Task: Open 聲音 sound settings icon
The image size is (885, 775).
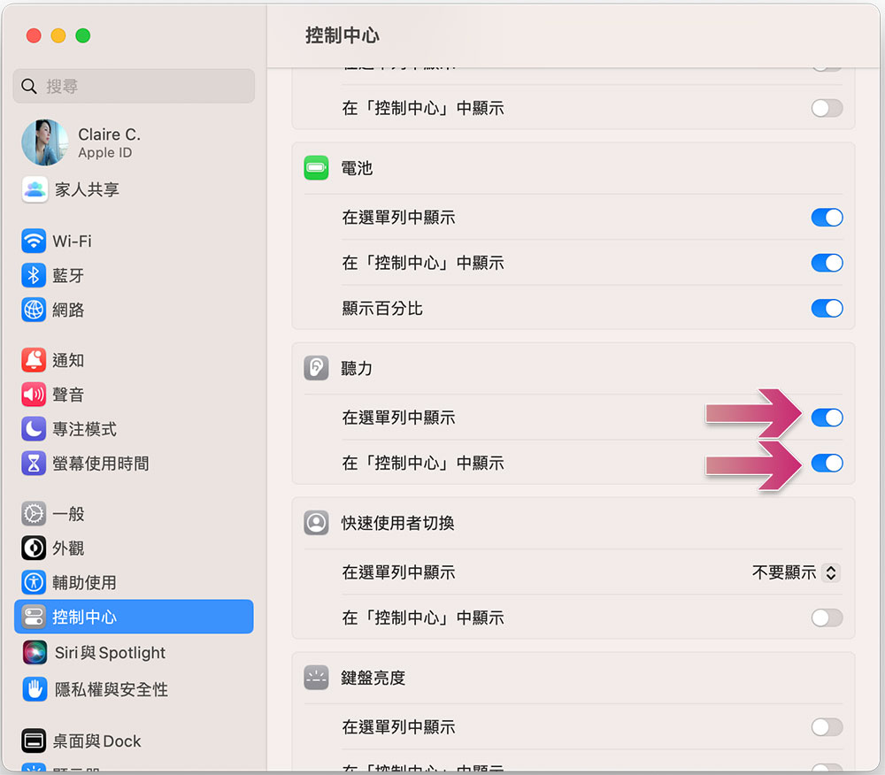Action: pos(34,395)
